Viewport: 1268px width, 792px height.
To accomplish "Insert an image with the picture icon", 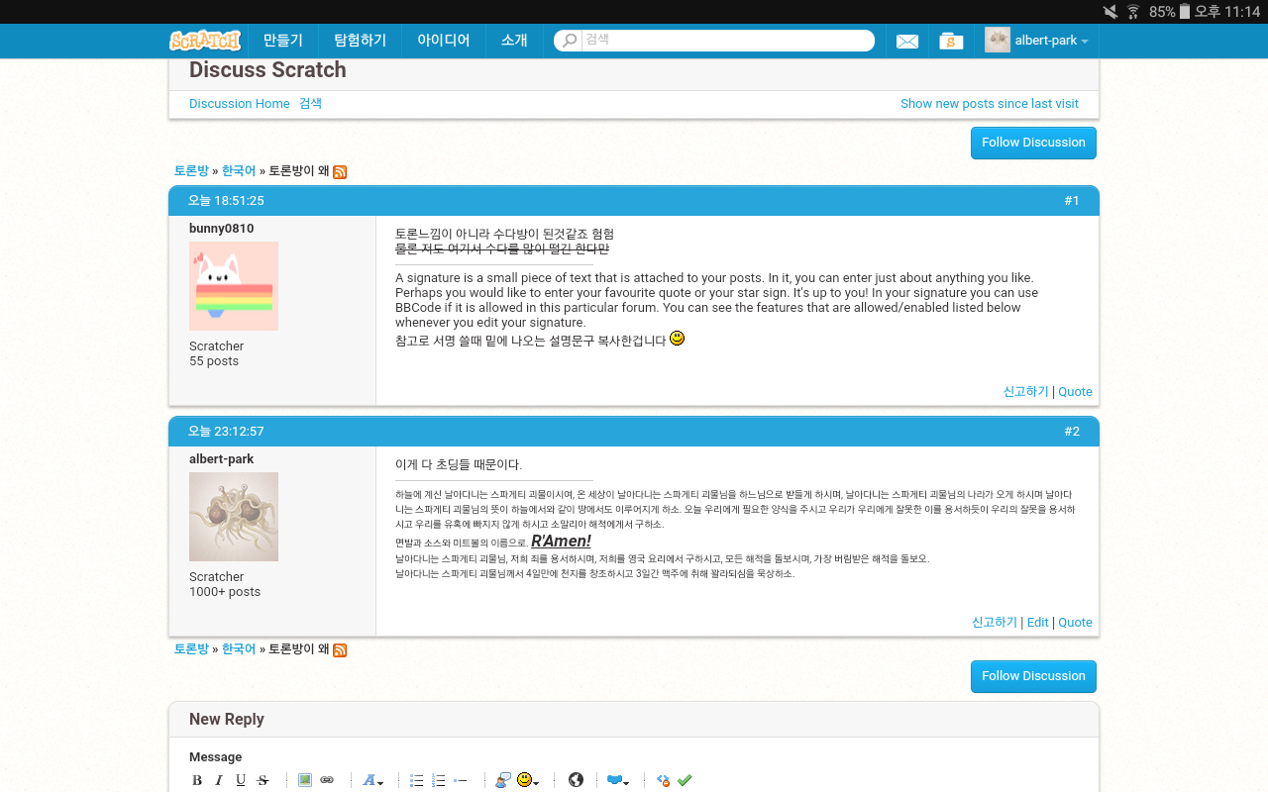I will tap(305, 780).
